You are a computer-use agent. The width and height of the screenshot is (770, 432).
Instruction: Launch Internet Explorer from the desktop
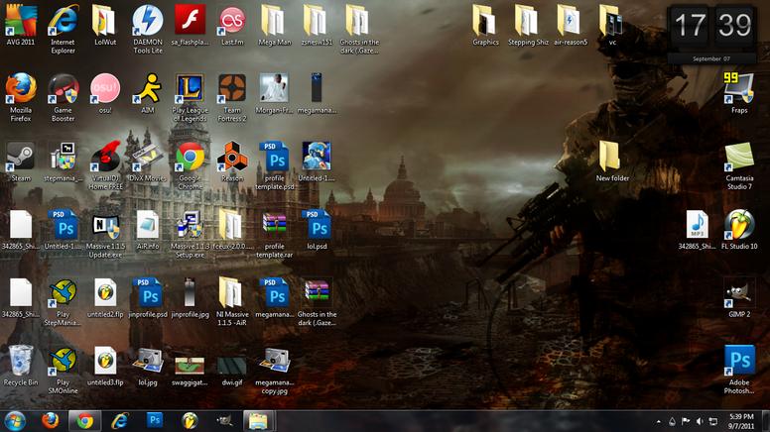point(63,29)
